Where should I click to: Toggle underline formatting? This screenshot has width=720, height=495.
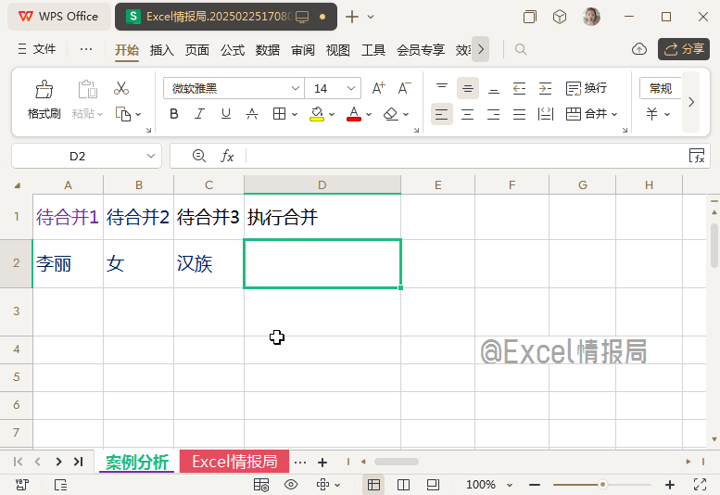click(225, 114)
